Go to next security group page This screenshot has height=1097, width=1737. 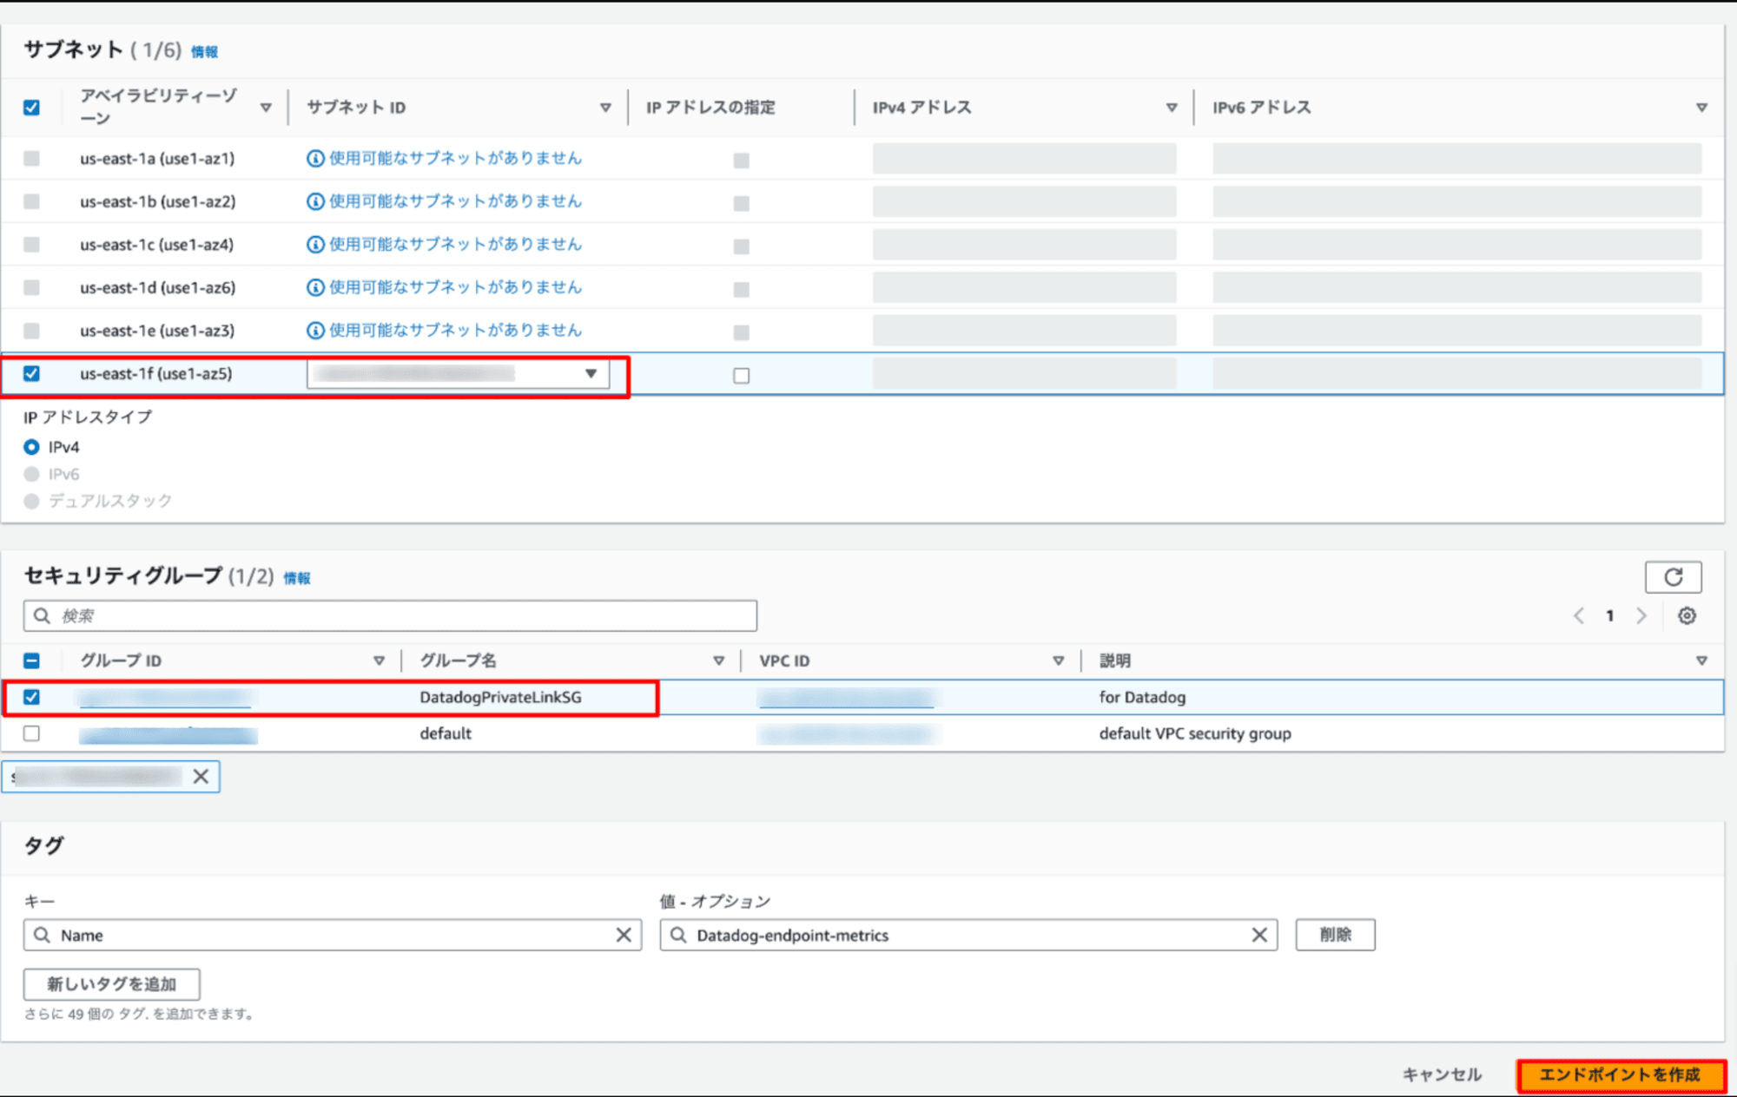tap(1641, 615)
